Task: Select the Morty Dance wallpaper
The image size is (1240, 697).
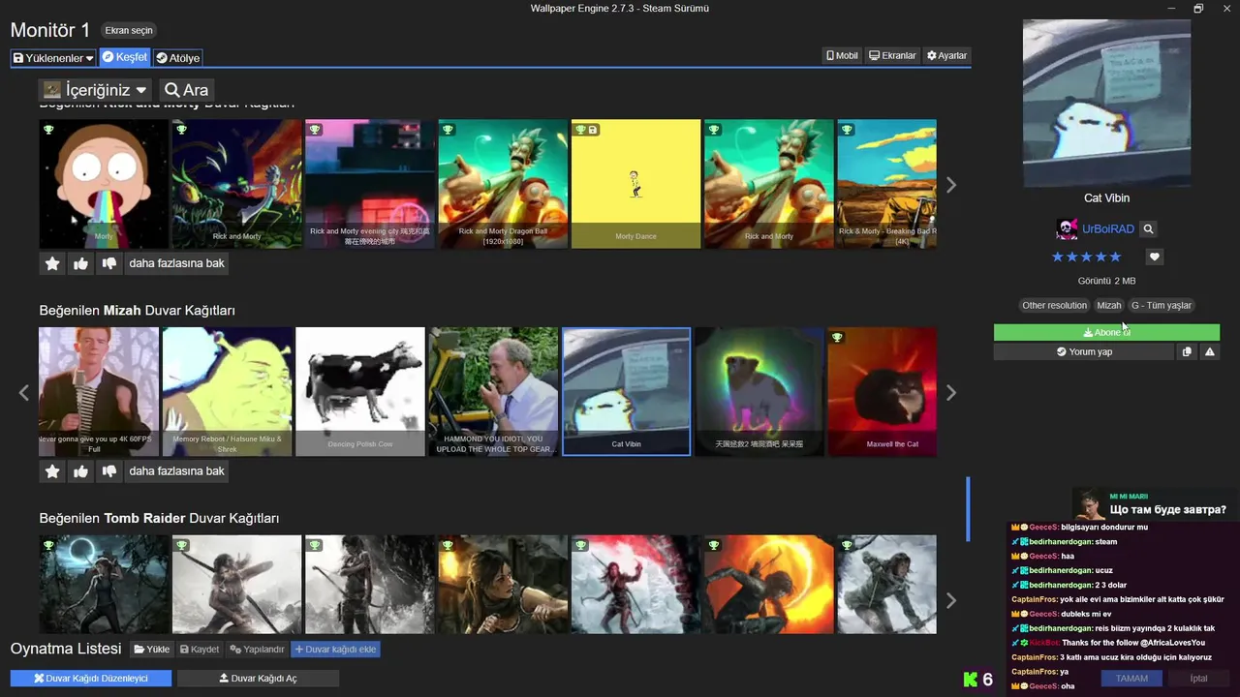Action: point(635,184)
